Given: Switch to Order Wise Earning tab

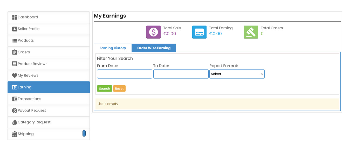Looking at the screenshot, I should pos(154,48).
